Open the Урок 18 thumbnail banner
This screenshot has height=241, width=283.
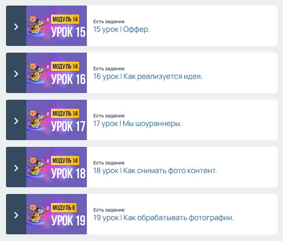click(57, 167)
